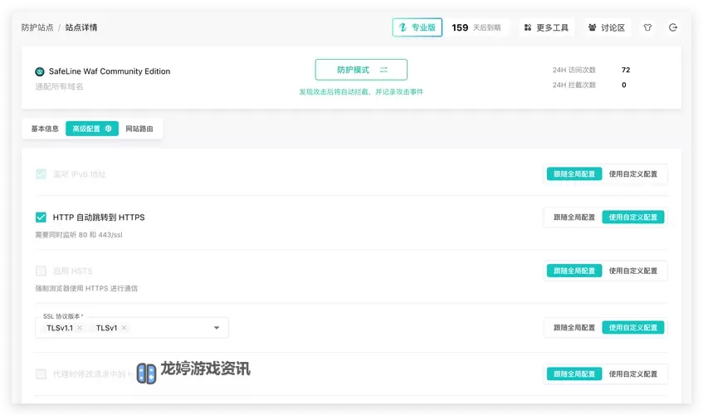703x415 pixels.
Task: Select 跟随全局配置 for IPv6 row
Action: [x=574, y=174]
